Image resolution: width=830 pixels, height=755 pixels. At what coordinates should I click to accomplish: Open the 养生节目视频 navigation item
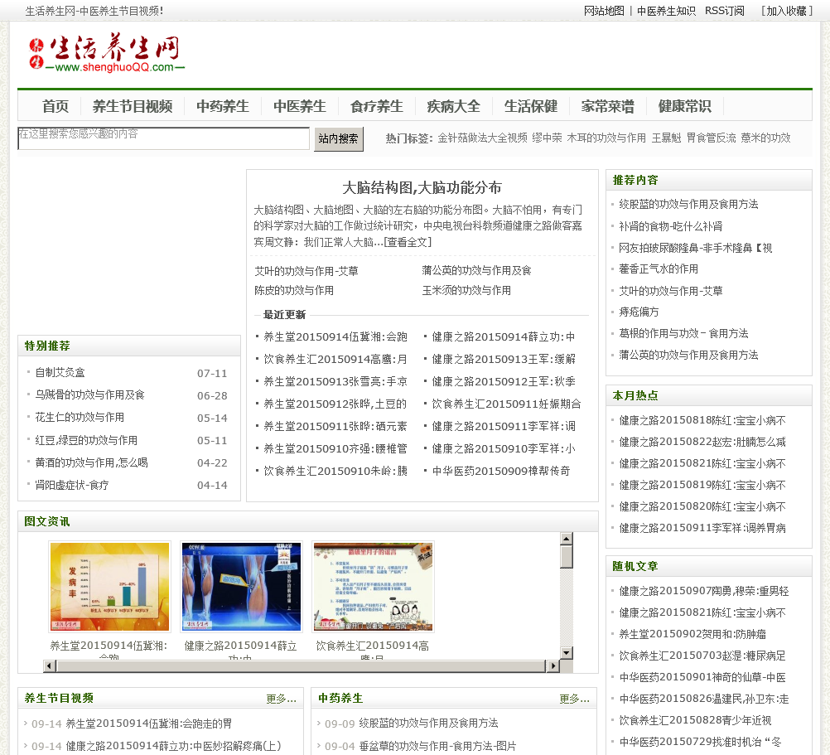(x=133, y=106)
